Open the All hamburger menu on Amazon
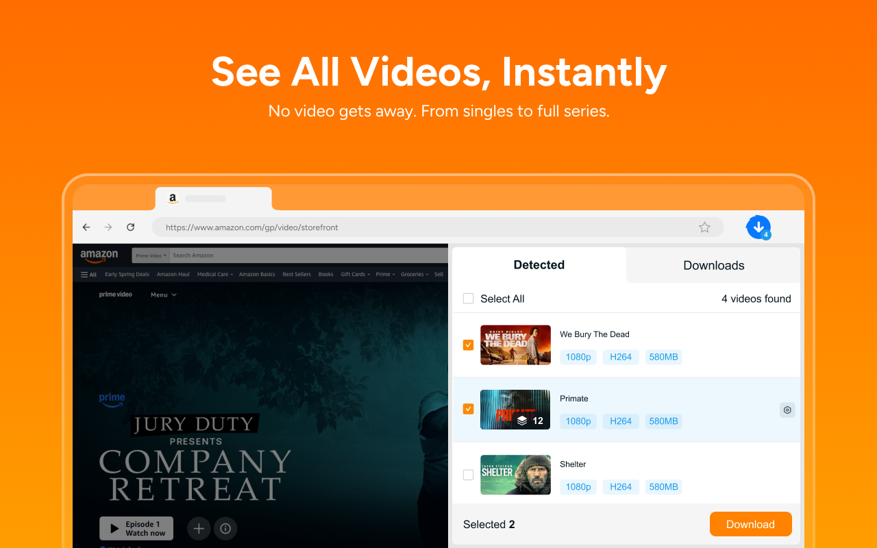Screen dimensions: 877x548 coord(89,275)
